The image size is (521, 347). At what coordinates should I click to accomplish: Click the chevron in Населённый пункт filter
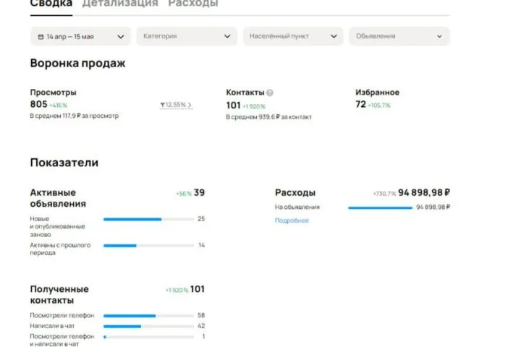tap(334, 36)
